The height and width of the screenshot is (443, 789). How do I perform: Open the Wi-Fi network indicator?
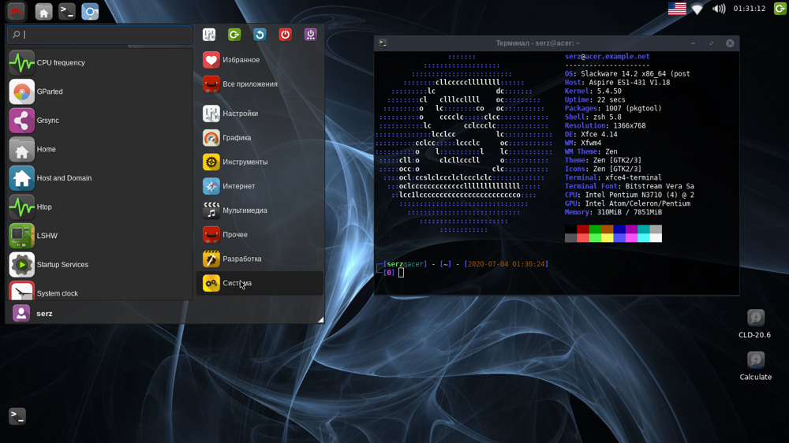697,9
